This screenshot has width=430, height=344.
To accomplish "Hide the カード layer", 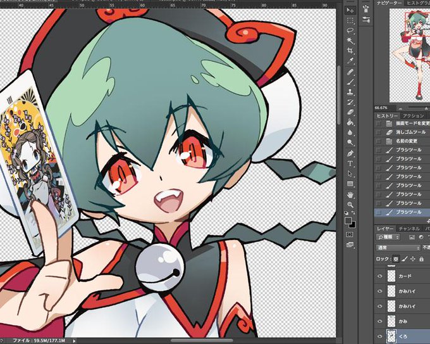I will pyautogui.click(x=380, y=276).
